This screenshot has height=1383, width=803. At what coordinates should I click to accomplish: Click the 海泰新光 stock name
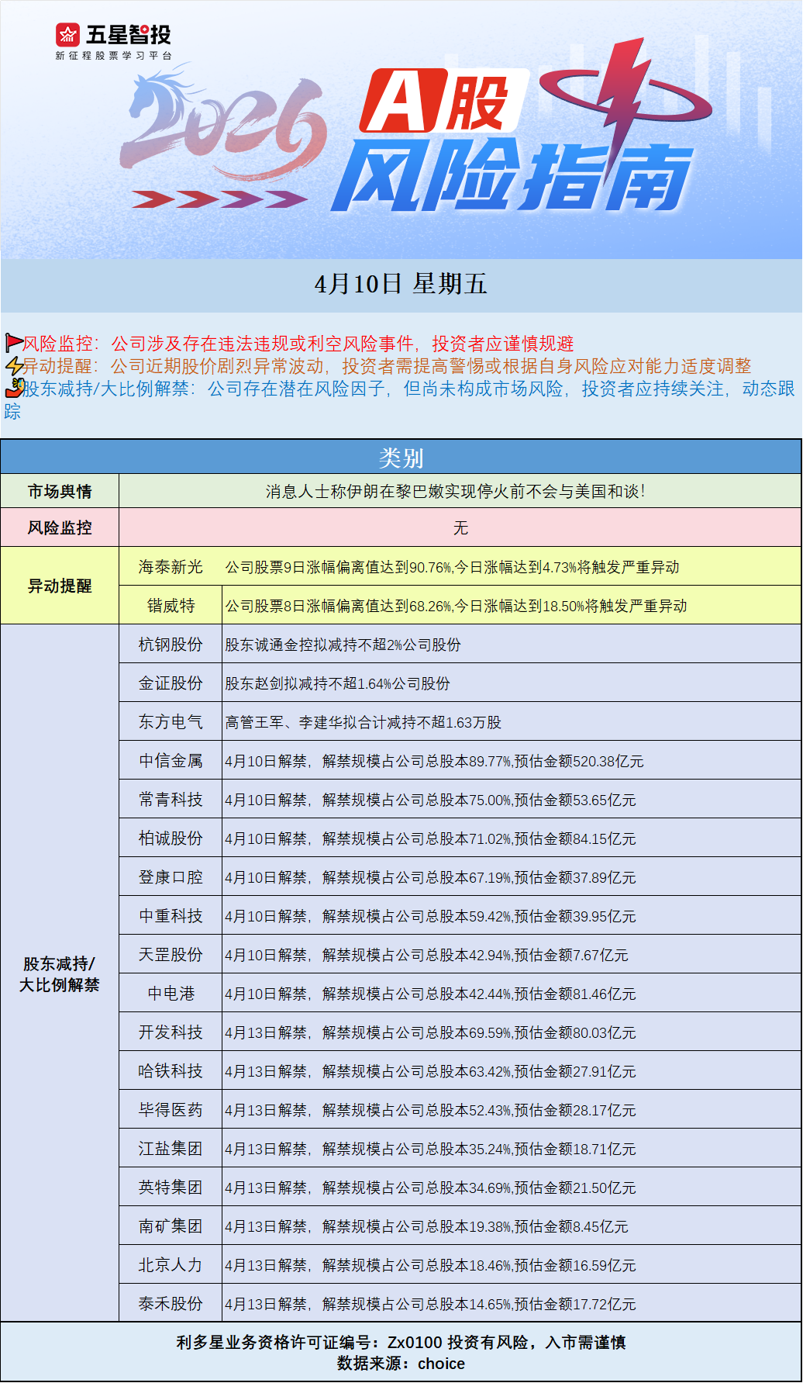(171, 567)
